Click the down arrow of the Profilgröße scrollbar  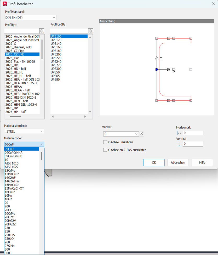pos(90,111)
